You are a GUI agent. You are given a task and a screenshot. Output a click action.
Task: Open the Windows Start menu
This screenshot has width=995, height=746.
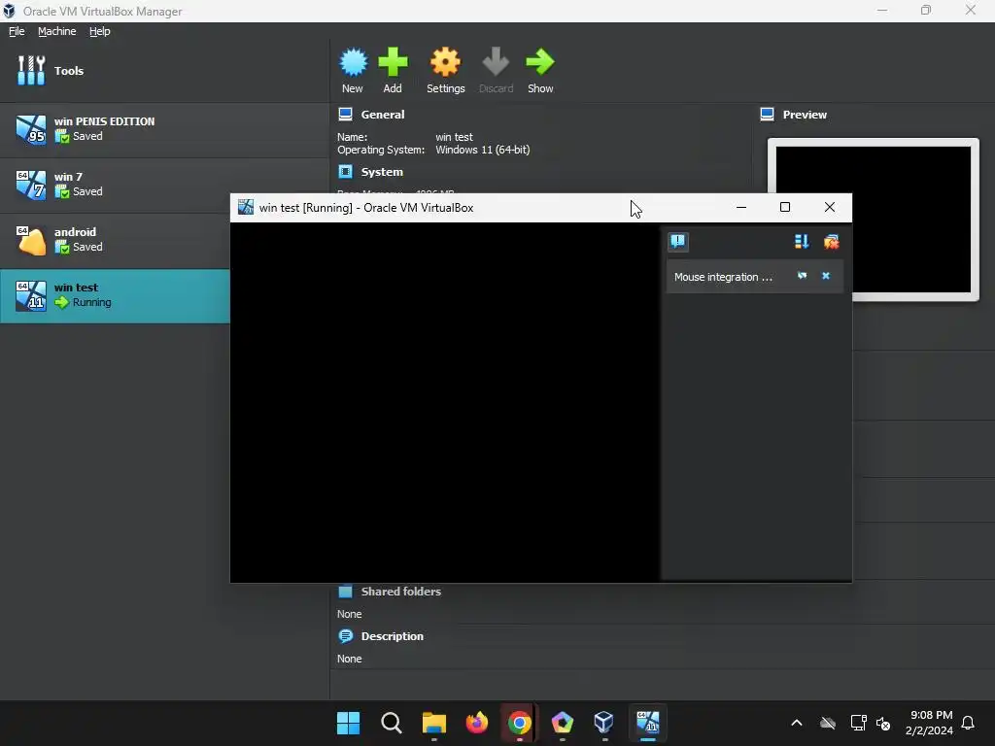click(349, 723)
